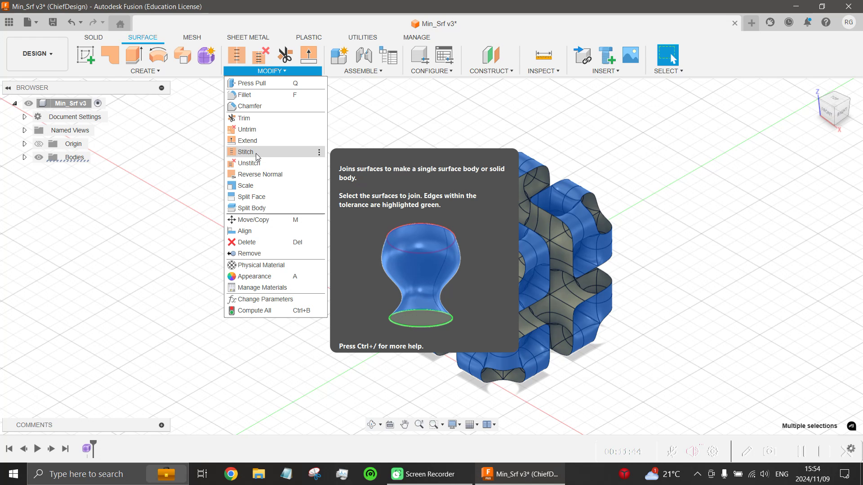This screenshot has width=863, height=485.
Task: Choose Reverse Normal from the Modify menu
Action: [276, 174]
